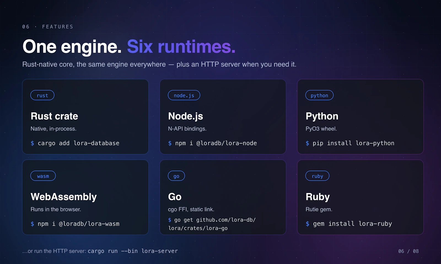Select the 'WebAssembly' card heading
This screenshot has width=441, height=264.
(64, 197)
